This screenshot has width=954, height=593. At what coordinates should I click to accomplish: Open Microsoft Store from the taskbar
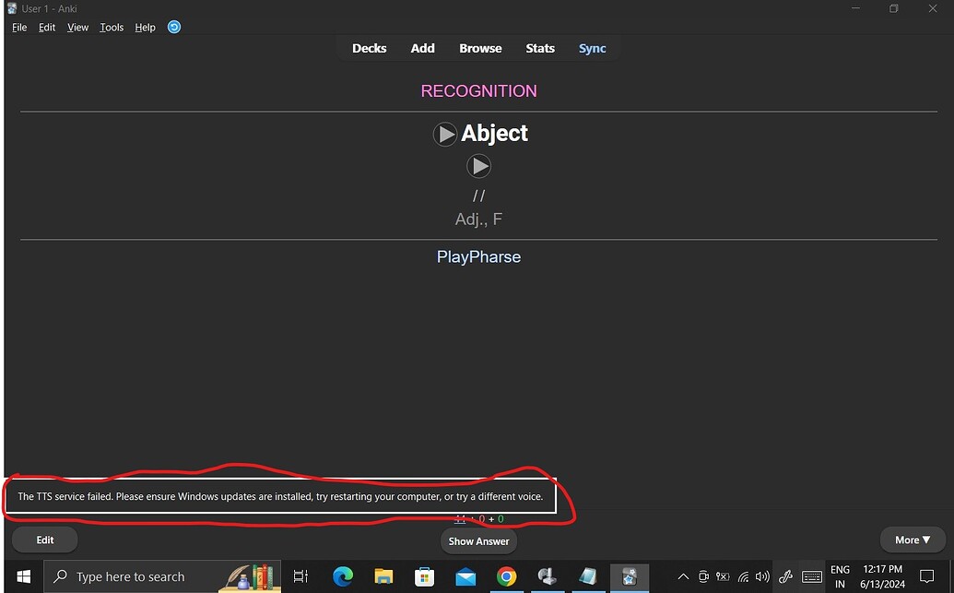(424, 576)
